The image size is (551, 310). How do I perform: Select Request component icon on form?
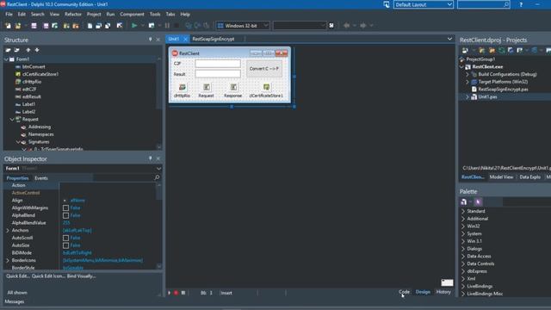click(207, 87)
